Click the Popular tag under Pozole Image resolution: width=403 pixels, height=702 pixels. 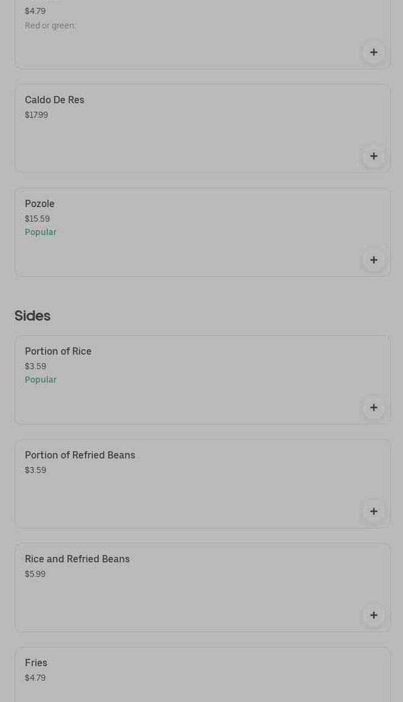coord(41,232)
